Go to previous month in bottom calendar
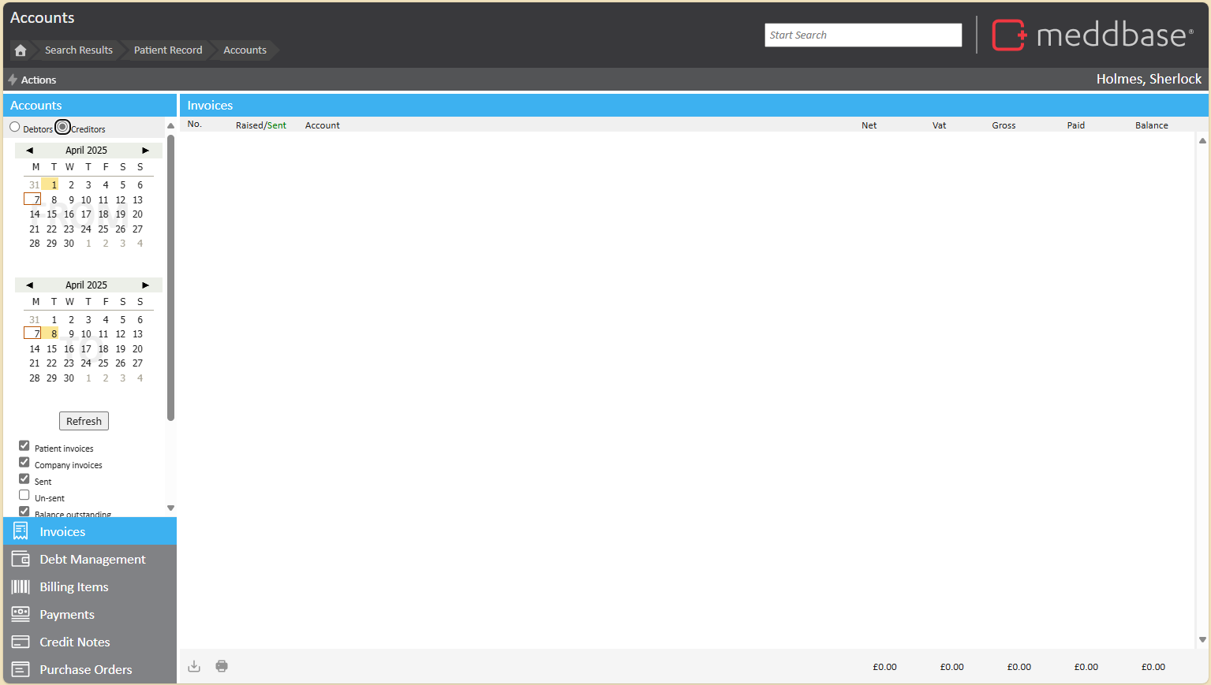The image size is (1211, 685). (x=30, y=285)
